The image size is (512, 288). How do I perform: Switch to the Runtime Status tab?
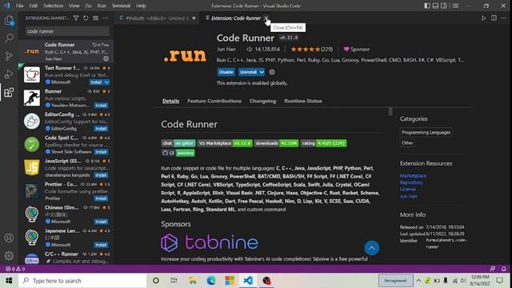tap(302, 101)
